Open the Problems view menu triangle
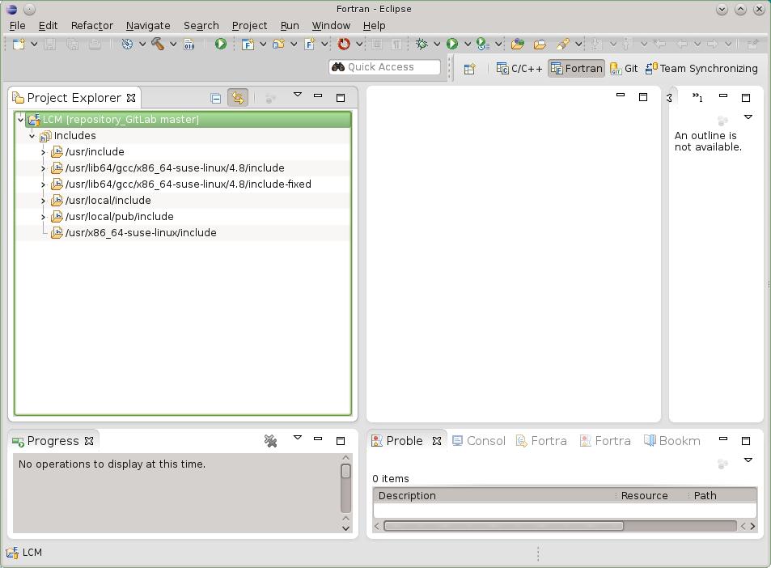 coord(748,460)
